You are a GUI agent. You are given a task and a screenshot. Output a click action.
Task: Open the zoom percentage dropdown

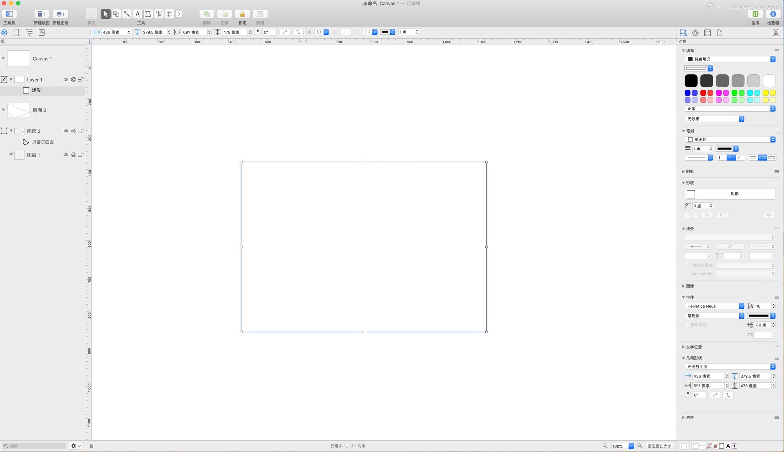pyautogui.click(x=631, y=446)
